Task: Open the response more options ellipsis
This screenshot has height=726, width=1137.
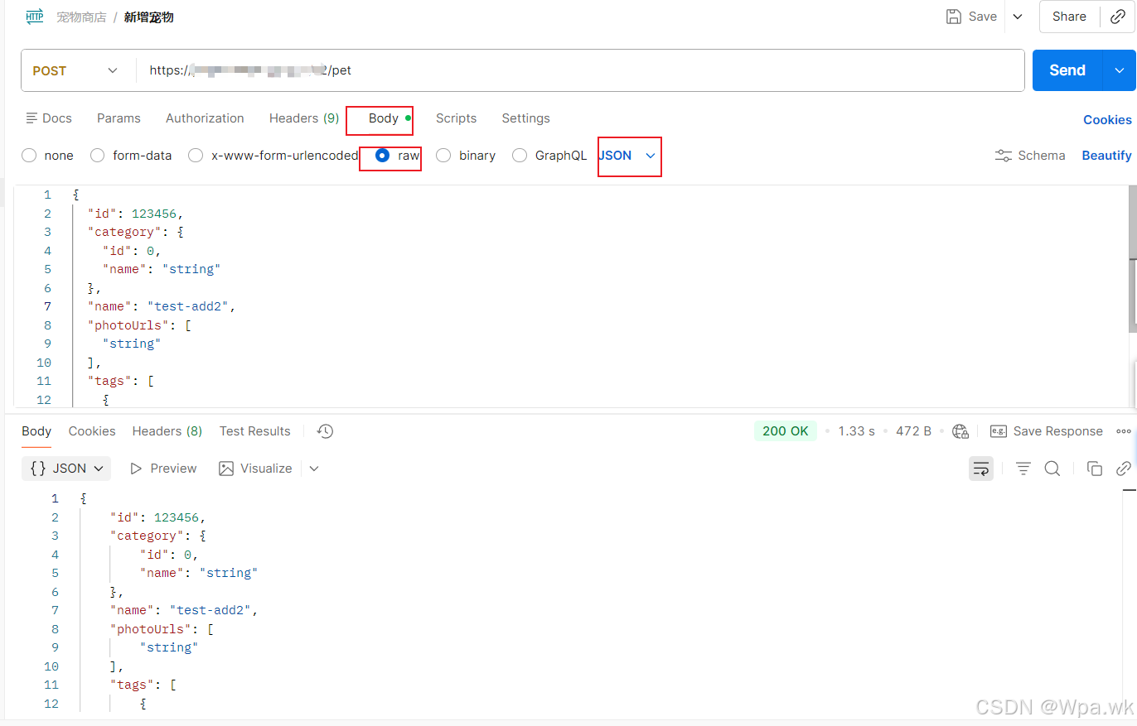Action: pos(1124,431)
